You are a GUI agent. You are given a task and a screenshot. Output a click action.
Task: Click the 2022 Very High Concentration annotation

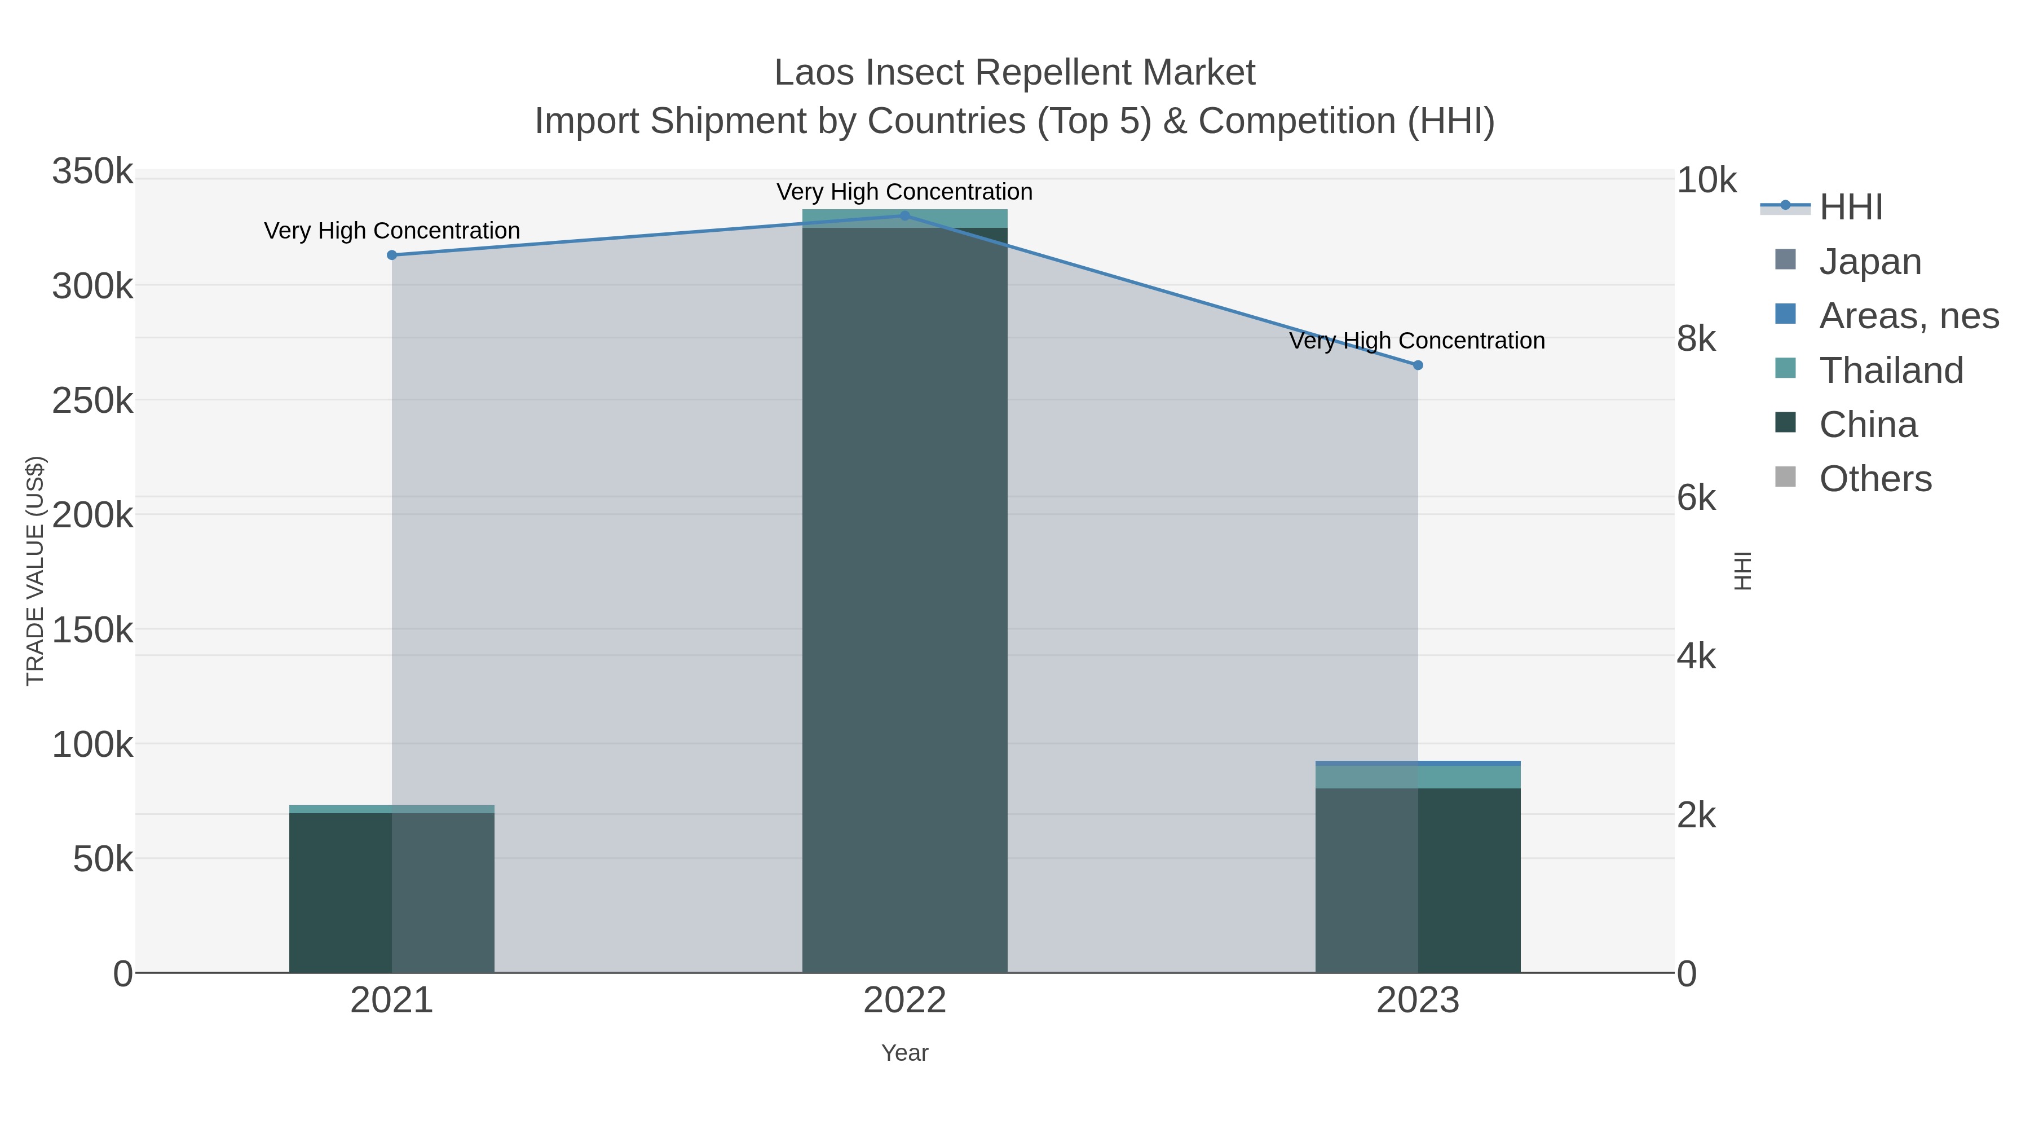(x=904, y=192)
